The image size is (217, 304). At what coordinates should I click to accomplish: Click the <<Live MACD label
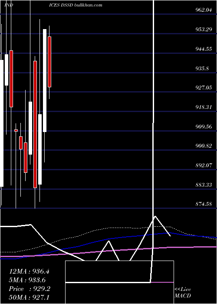tap(183, 293)
